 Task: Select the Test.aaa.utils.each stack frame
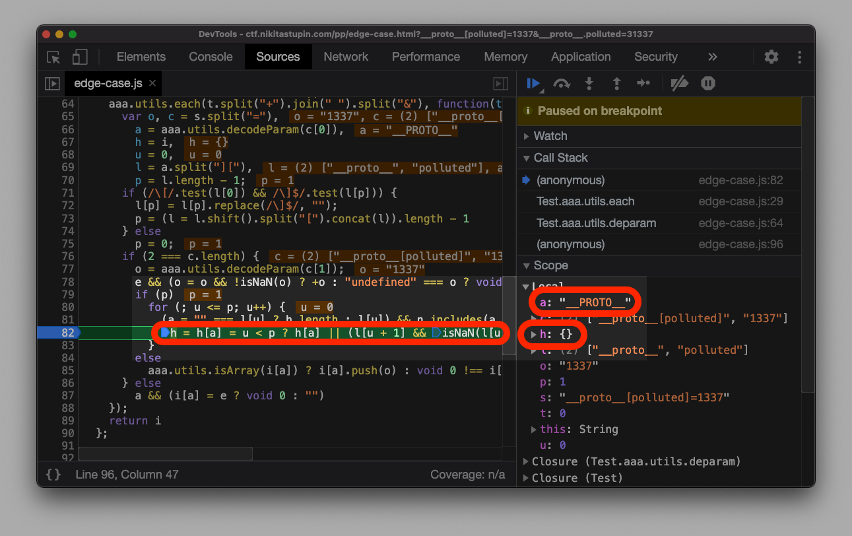pos(659,201)
